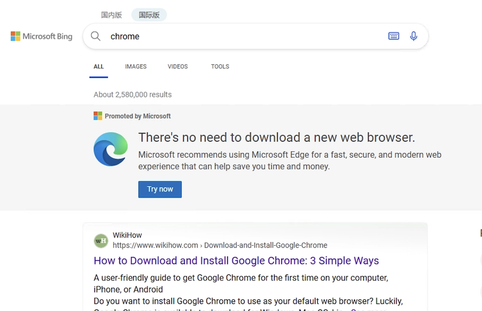The image size is (482, 311).
Task: Switch to the IMAGES tab
Action: [x=136, y=67]
